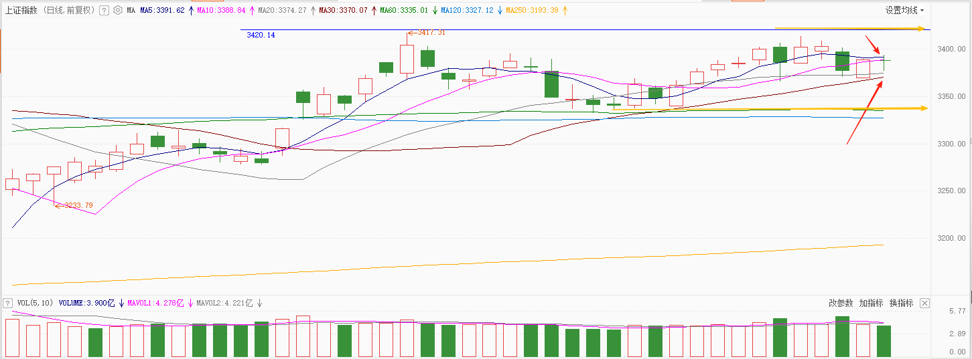Click the 改参数 button

(841, 303)
